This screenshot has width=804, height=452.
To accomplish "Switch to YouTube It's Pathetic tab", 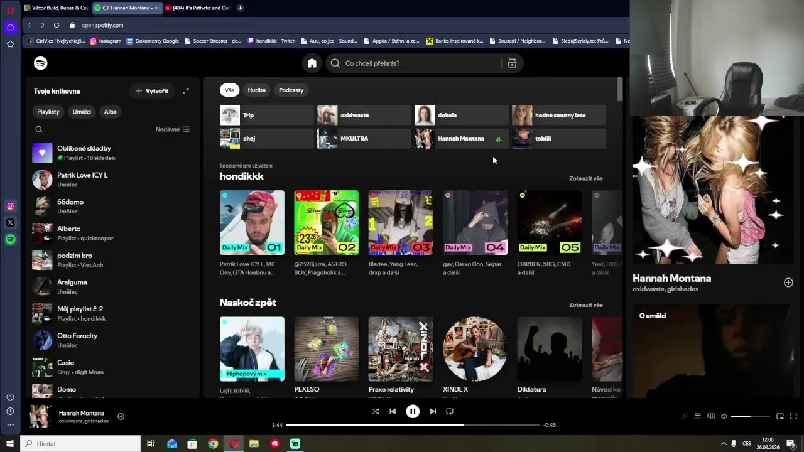I will [x=198, y=8].
